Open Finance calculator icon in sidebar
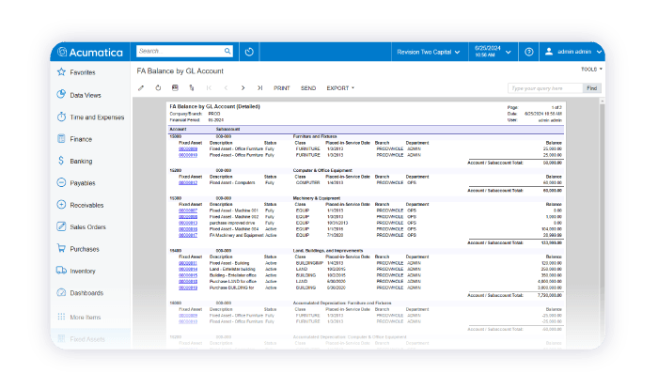This screenshot has width=658, height=389. (x=61, y=138)
